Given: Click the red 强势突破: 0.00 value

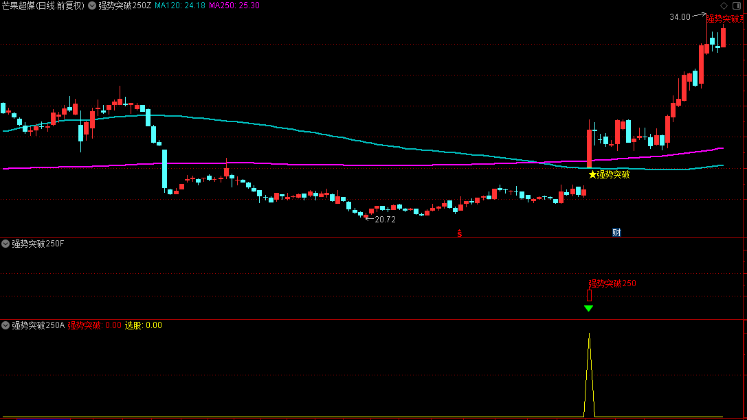Looking at the screenshot, I should coord(94,325).
